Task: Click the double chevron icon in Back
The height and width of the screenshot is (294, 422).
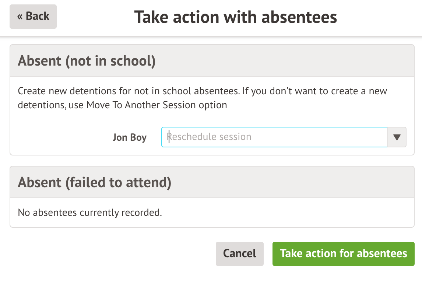Action: [20, 17]
